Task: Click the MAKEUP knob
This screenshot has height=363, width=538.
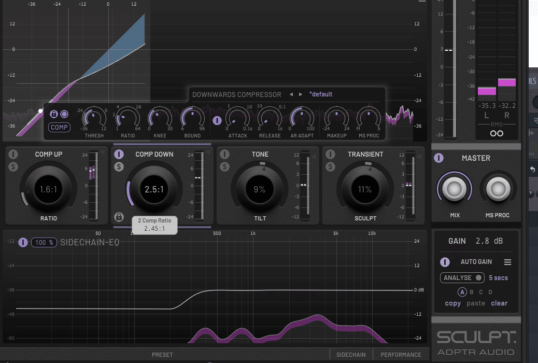Action: click(336, 118)
